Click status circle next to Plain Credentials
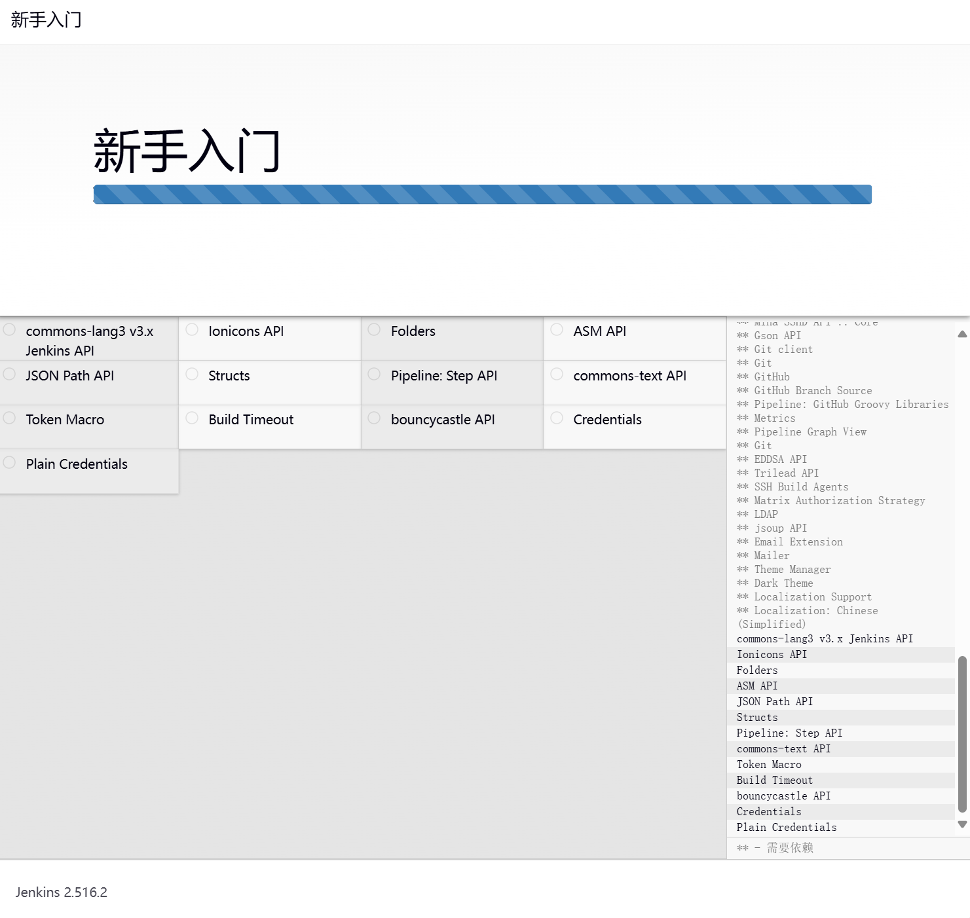 tap(9, 462)
